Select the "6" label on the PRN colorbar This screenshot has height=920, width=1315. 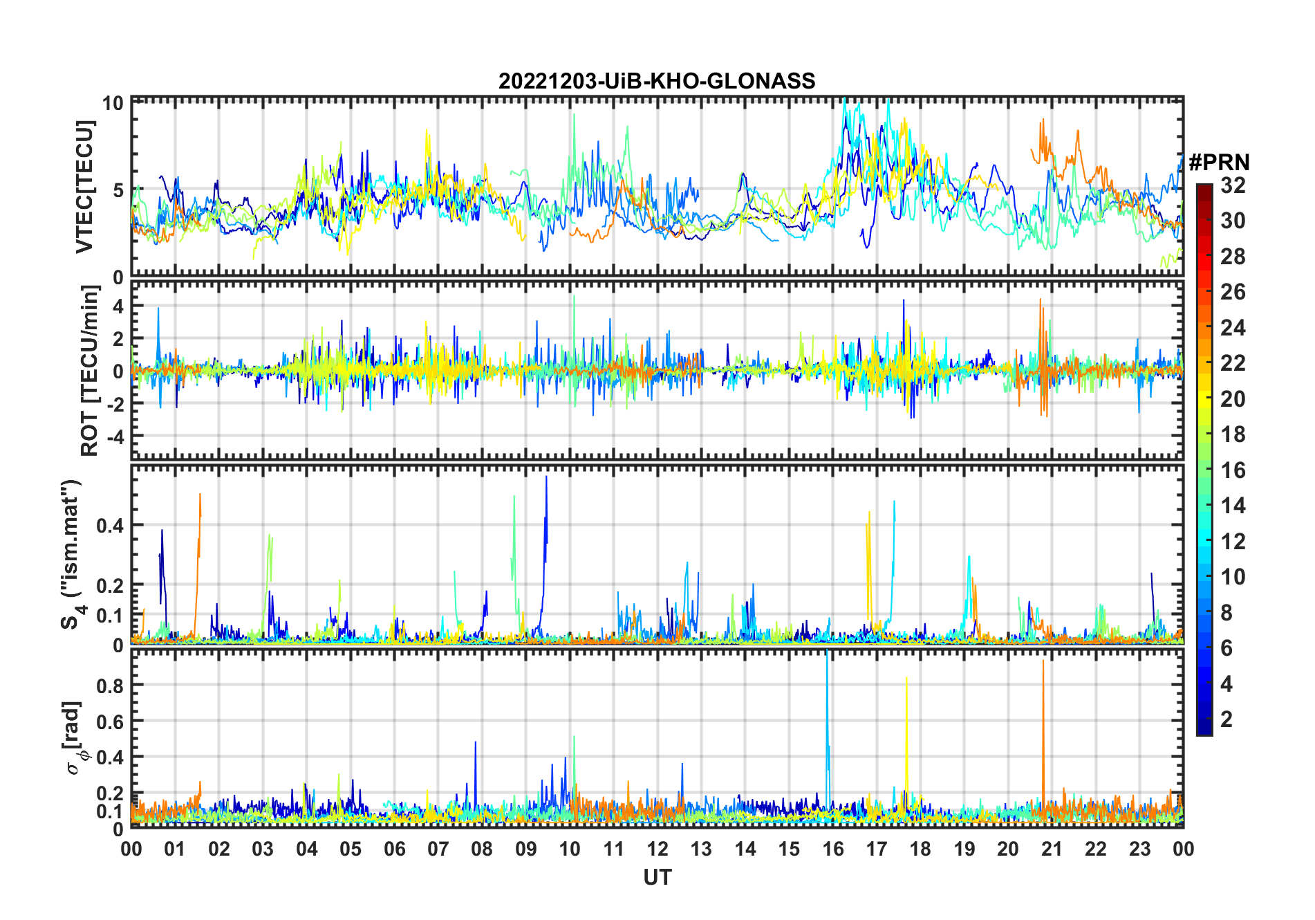[1227, 648]
